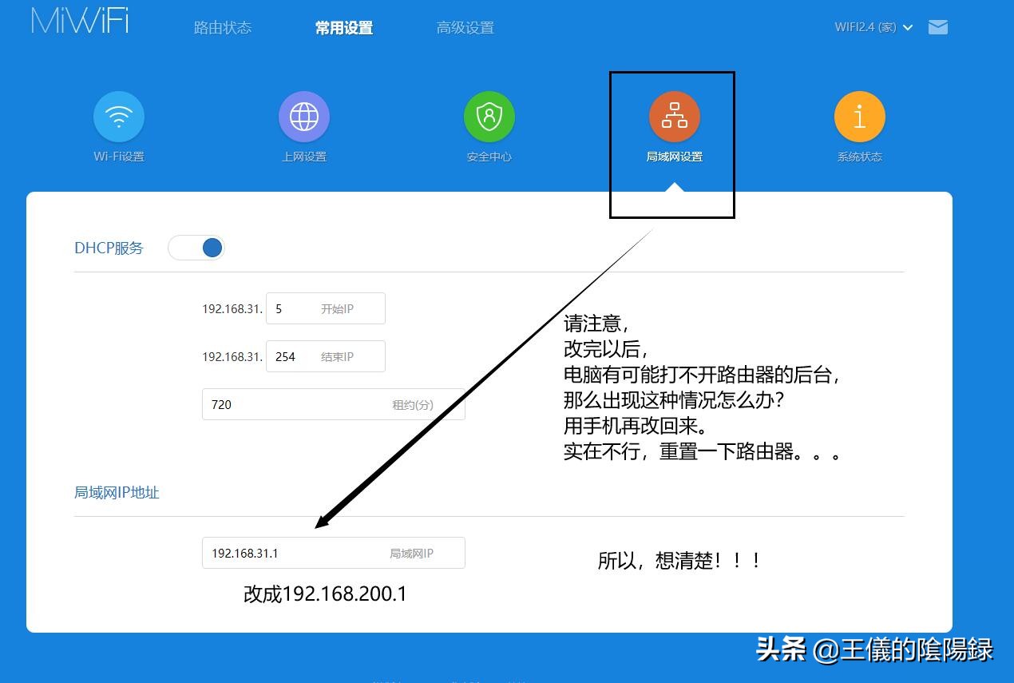View 系统状态 via the orange info icon
Viewport: 1014px width, 683px height.
[x=859, y=116]
